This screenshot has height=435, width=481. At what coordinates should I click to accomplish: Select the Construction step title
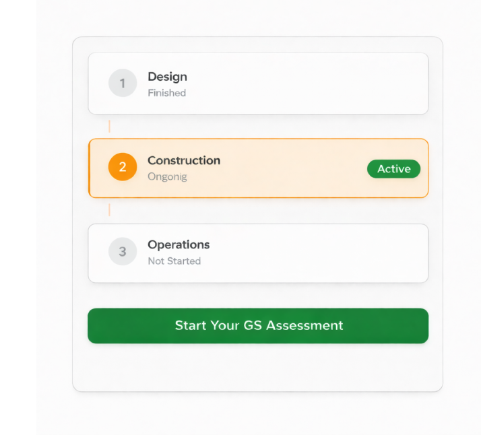coord(184,160)
